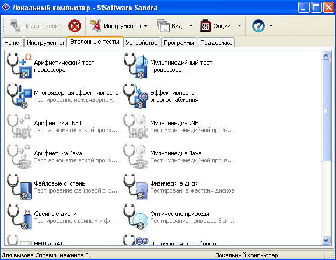This screenshot has width=336, height=260.
Task: Click the Арифметика .NET icon
Action: [x=19, y=126]
